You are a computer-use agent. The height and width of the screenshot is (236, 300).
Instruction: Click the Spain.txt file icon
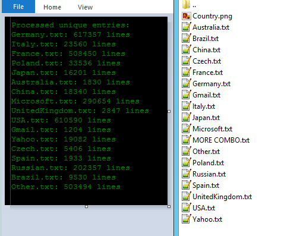(x=186, y=185)
